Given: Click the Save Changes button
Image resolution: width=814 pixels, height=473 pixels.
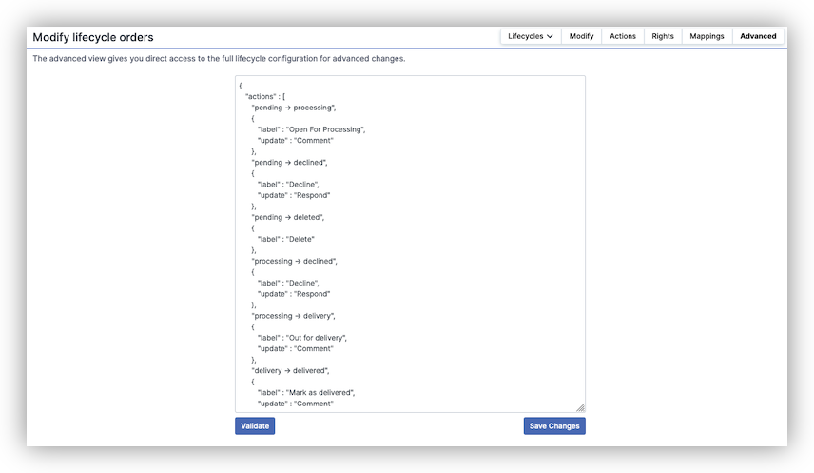Looking at the screenshot, I should pyautogui.click(x=554, y=426).
